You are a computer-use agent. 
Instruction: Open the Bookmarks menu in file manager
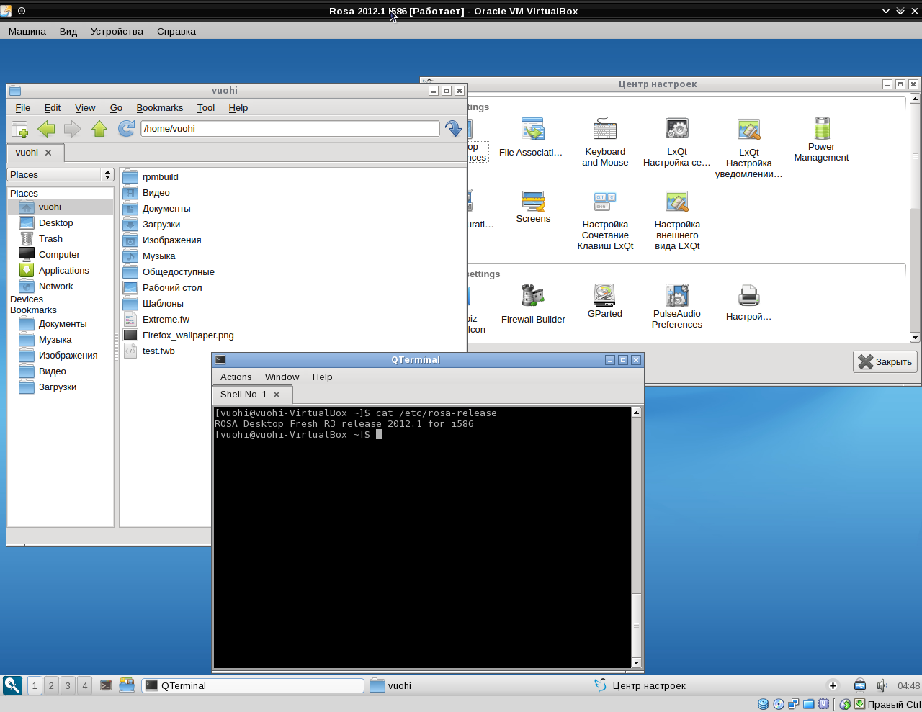[x=160, y=108]
